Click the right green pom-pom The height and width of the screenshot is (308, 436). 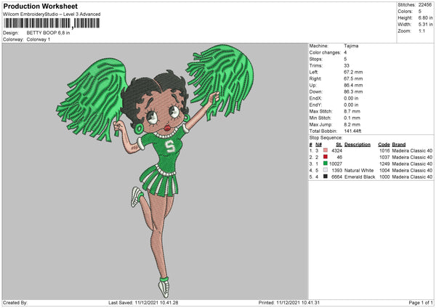(x=220, y=81)
